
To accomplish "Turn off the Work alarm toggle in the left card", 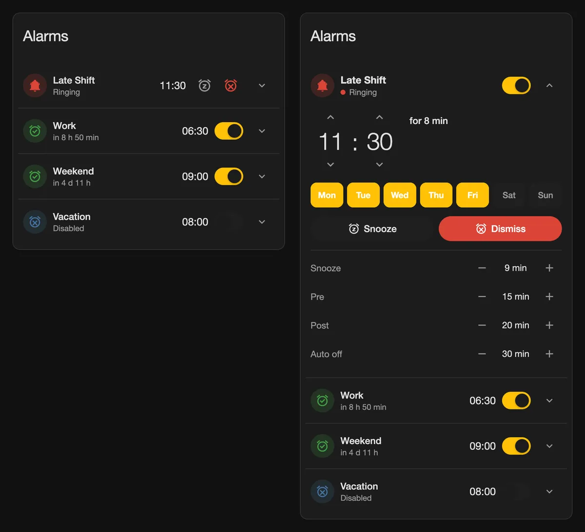I will click(x=229, y=131).
